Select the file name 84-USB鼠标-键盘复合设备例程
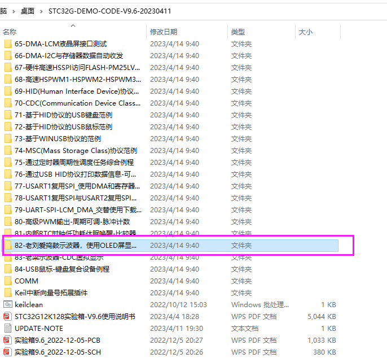Image resolution: width=387 pixels, height=358 pixels. pos(62,269)
